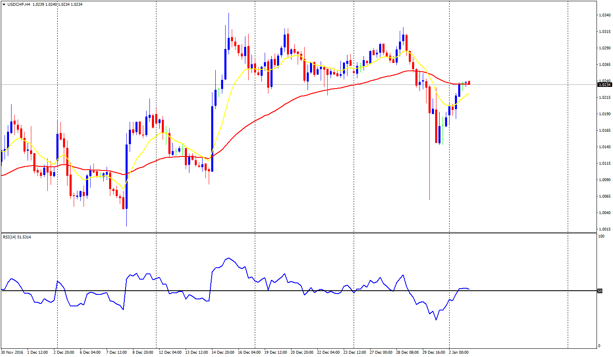Click the 2 Dec 20:00 time label
613x357 pixels.
pos(64,352)
